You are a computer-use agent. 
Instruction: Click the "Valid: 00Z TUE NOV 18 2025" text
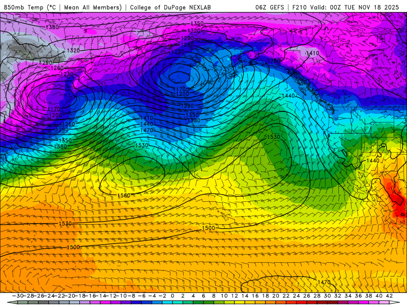tap(355, 7)
